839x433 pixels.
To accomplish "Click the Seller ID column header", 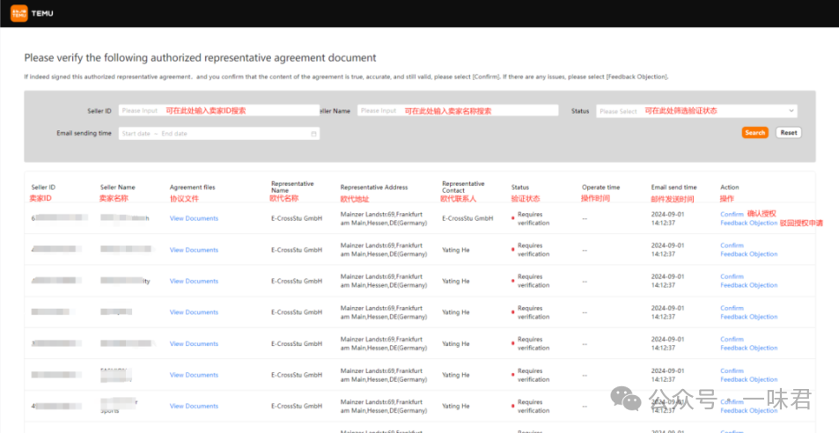I will [x=43, y=187].
